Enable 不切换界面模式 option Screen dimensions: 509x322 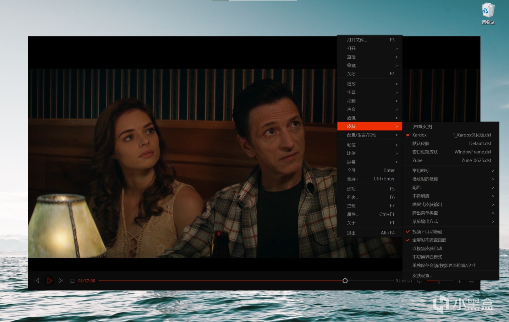point(451,257)
